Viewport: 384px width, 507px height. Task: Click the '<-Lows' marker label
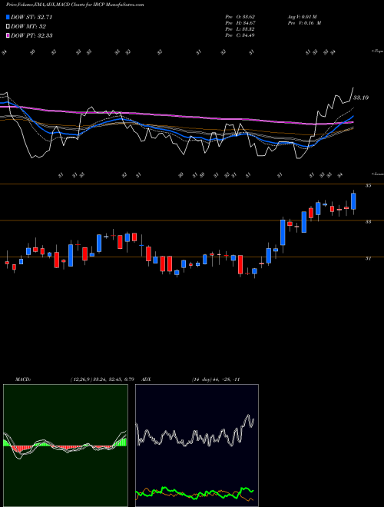click(377, 174)
